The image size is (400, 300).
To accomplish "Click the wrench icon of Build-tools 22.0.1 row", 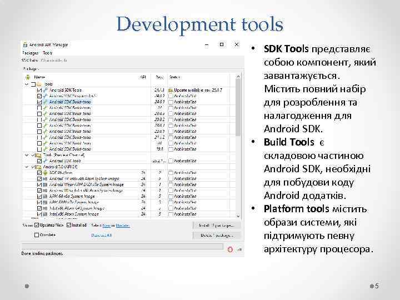I will [x=46, y=131].
